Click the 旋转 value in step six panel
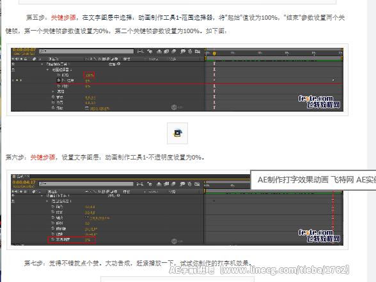 [91, 234]
